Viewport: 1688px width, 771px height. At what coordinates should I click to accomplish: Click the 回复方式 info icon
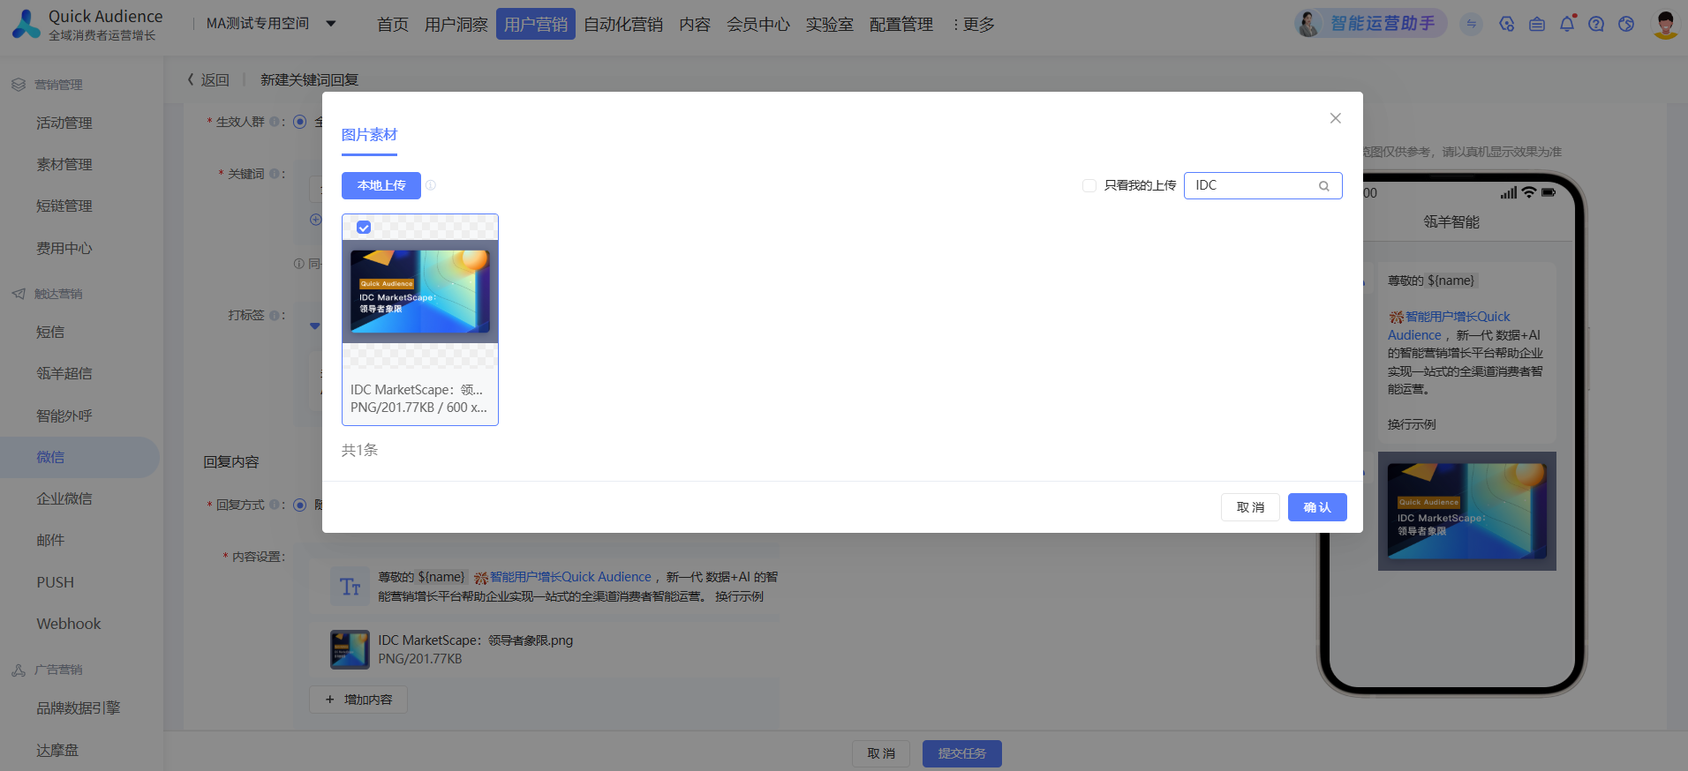click(274, 505)
